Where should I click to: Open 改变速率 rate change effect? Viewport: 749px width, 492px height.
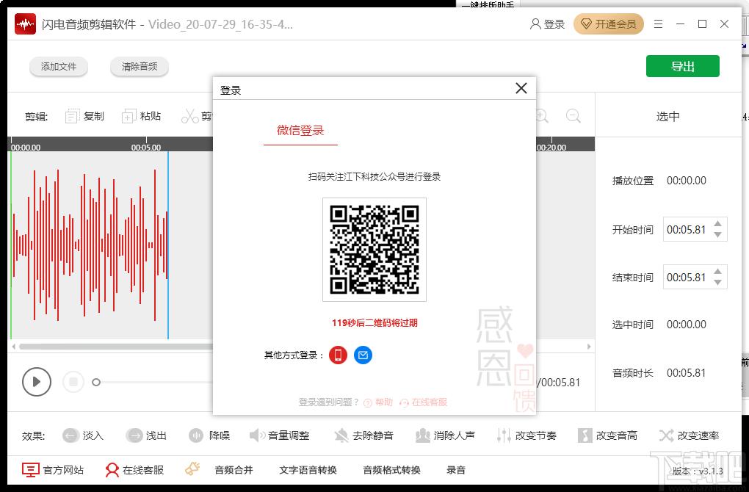coord(689,435)
